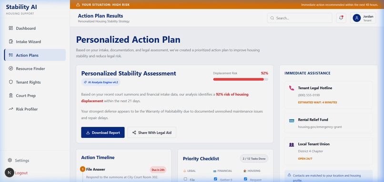Click the Resource Finder compass icon
Screen dimensions: 384x182
[x=11, y=68]
